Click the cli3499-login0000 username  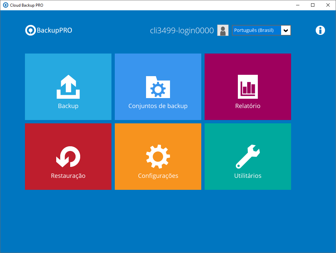point(182,31)
